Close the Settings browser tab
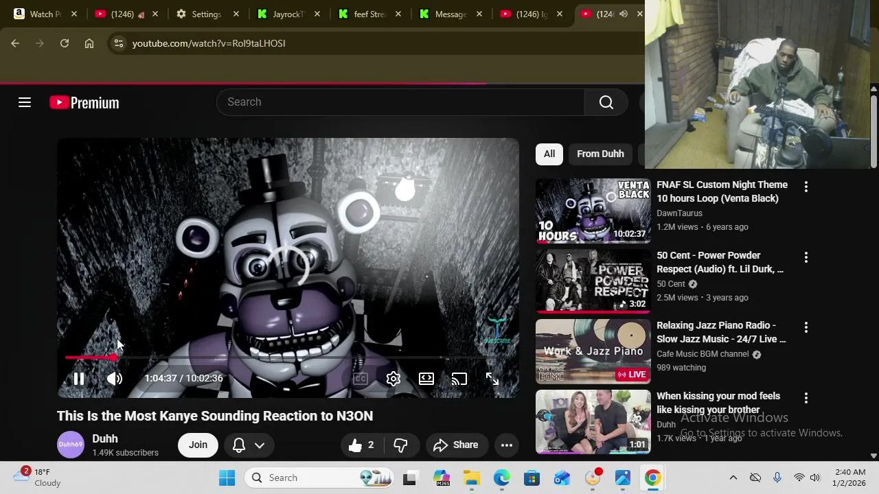Image resolution: width=879 pixels, height=494 pixels. [x=236, y=14]
